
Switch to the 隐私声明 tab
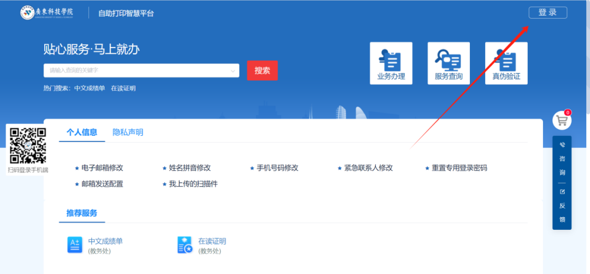click(128, 132)
